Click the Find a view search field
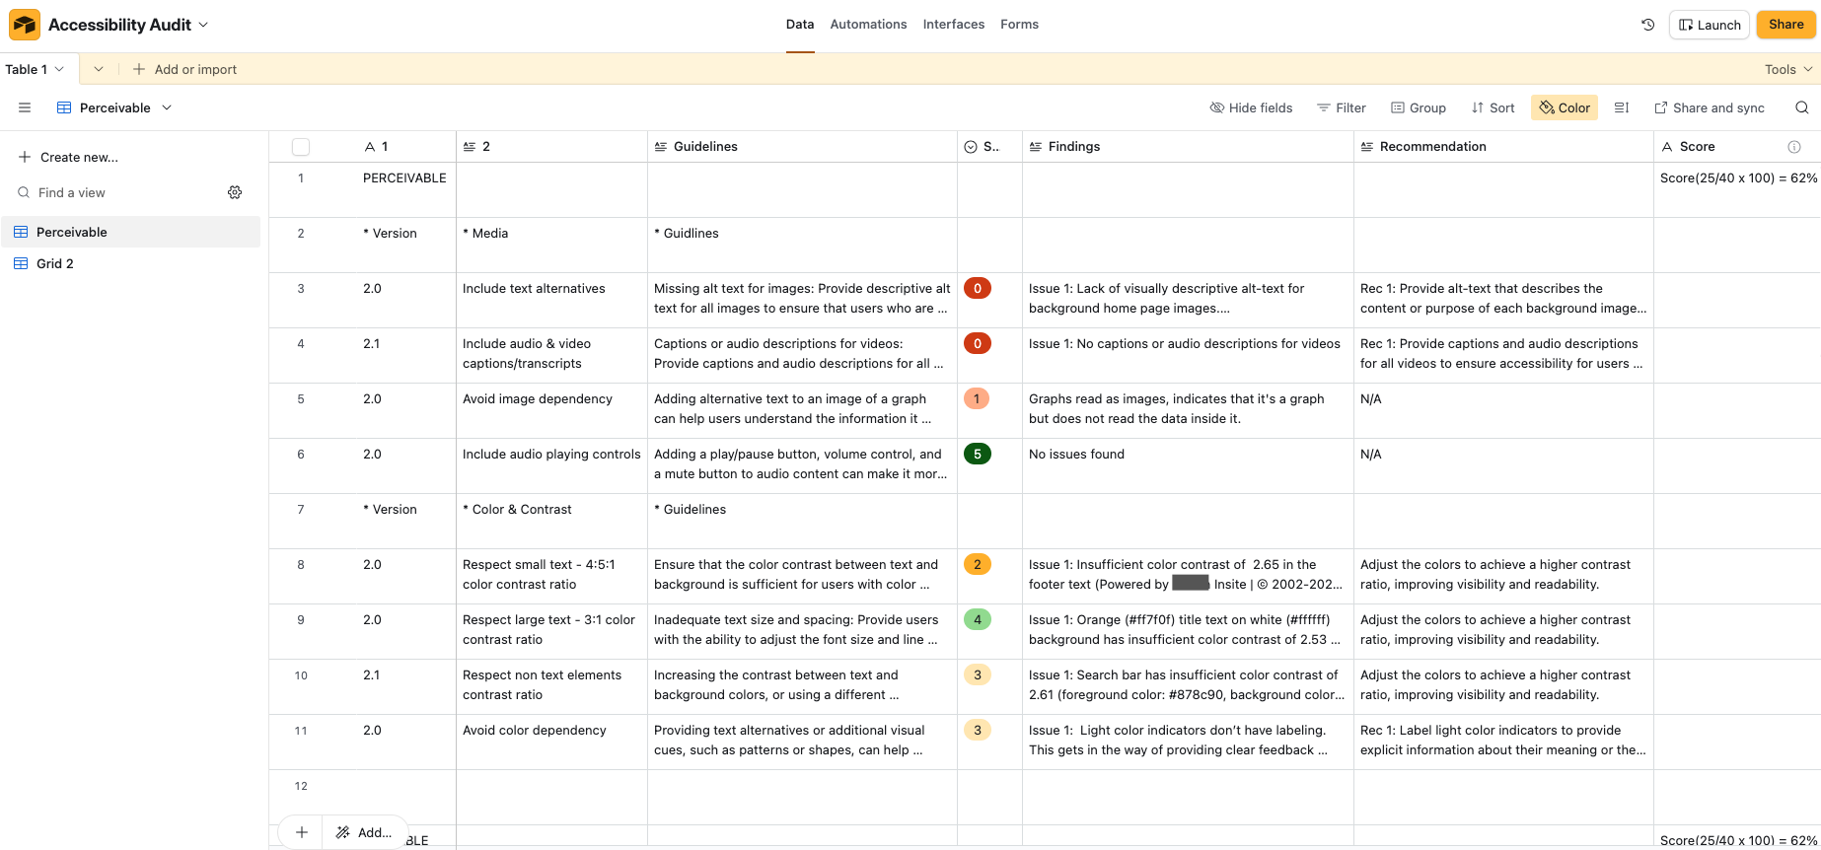The height and width of the screenshot is (850, 1821). 118,192
